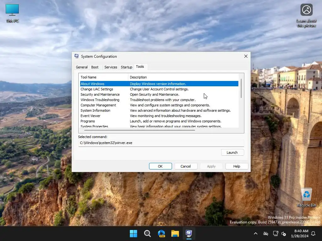This screenshot has width=322, height=241.
Task: Click the Selected command text field
Action: point(161,143)
